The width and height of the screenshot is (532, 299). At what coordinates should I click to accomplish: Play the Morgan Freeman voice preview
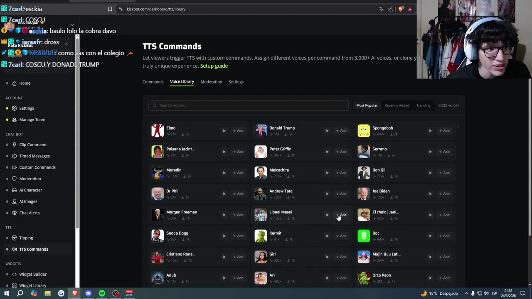pyautogui.click(x=224, y=215)
